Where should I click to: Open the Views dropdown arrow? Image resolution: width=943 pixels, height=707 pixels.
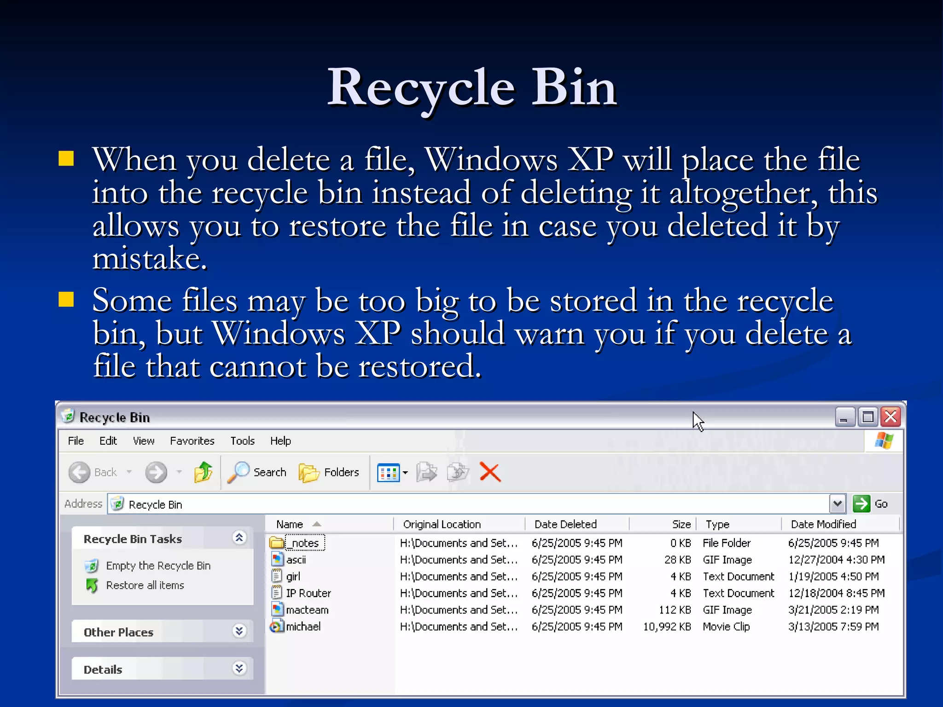tap(405, 473)
